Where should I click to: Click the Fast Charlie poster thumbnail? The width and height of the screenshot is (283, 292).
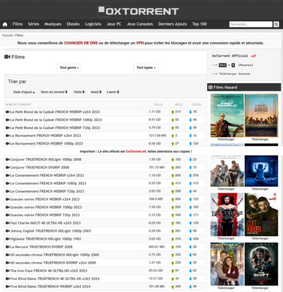pos(227,115)
